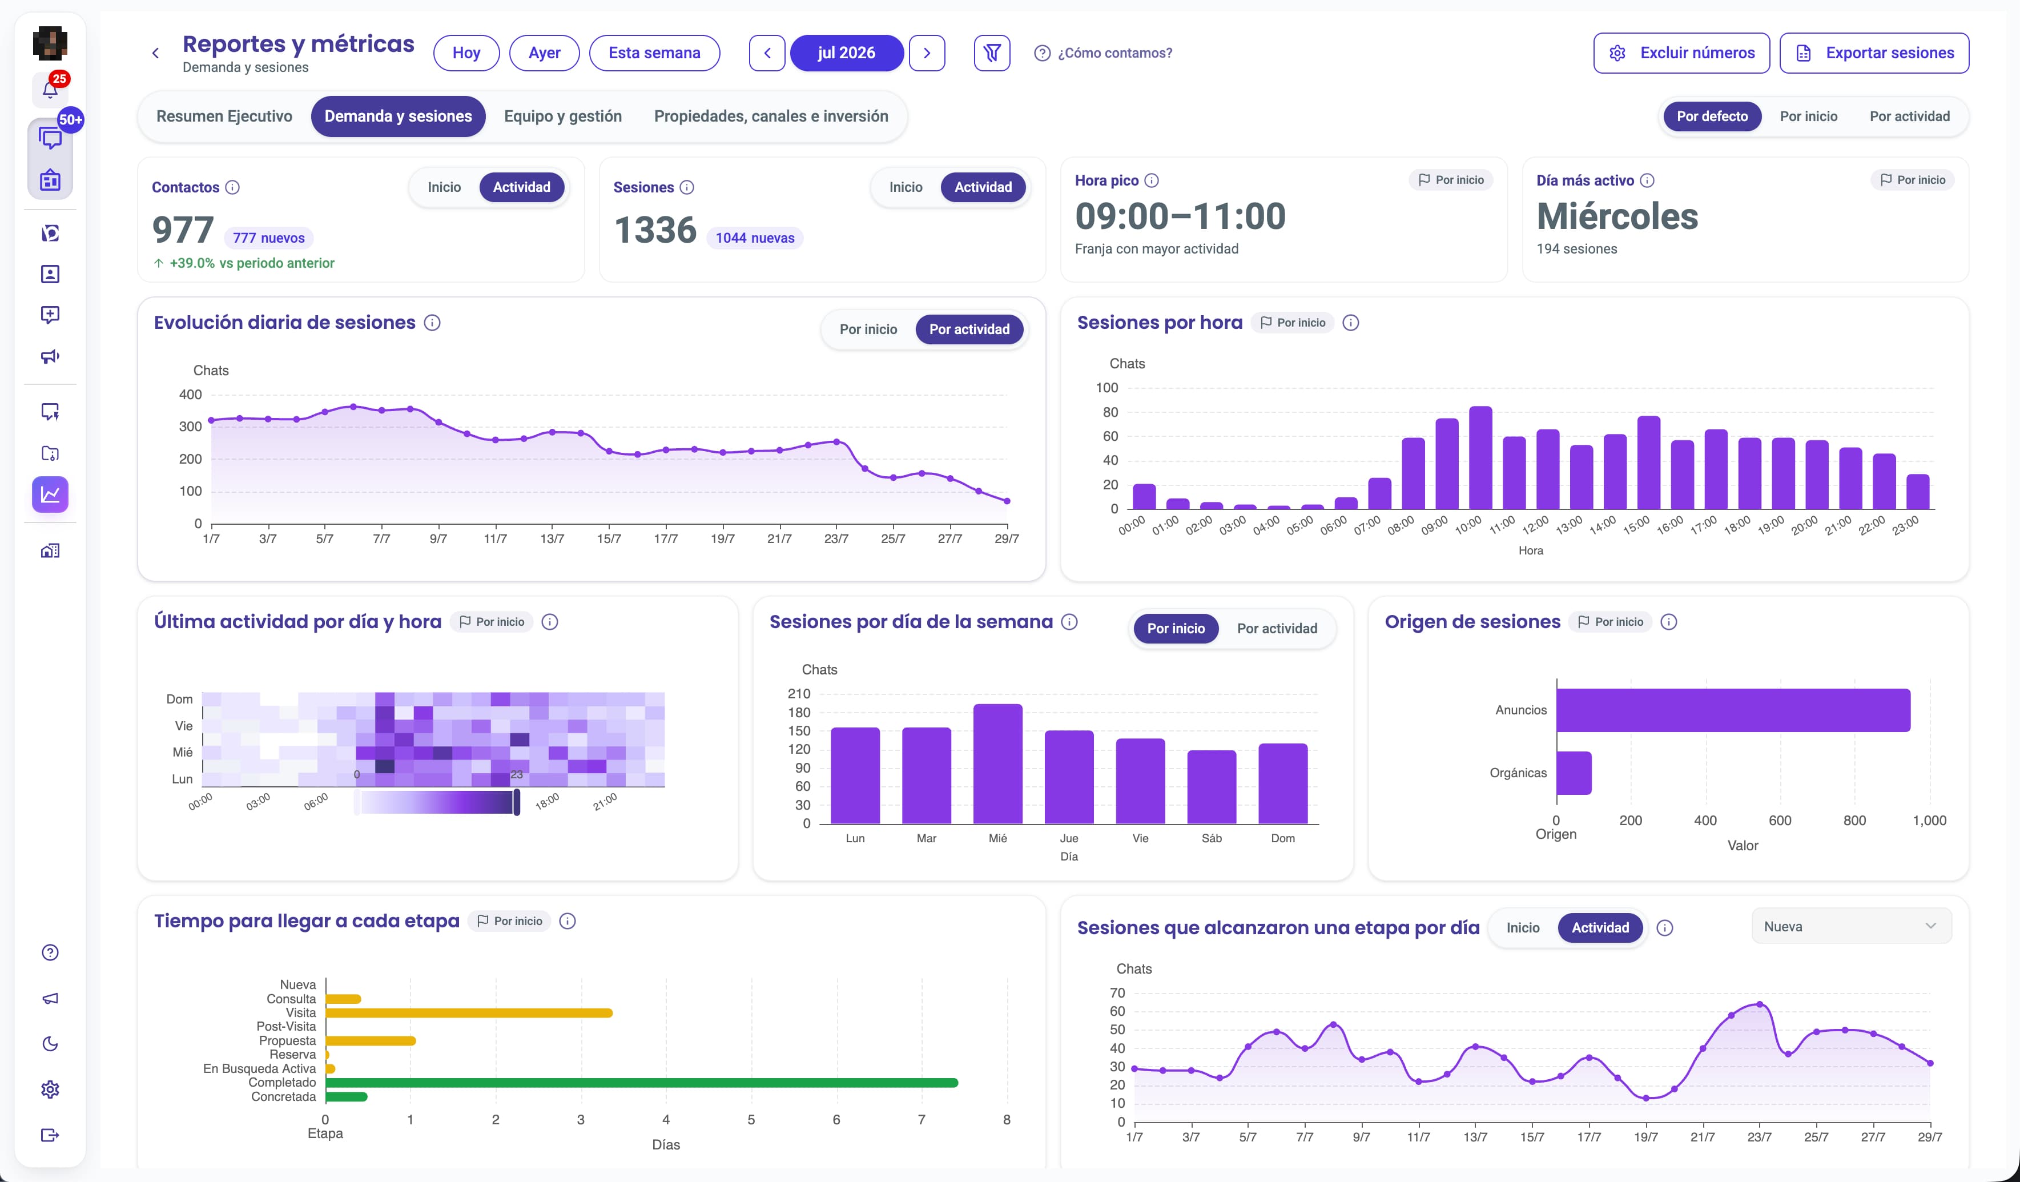The height and width of the screenshot is (1182, 2020).
Task: Open the help question-mark icon in sidebar
Action: point(50,952)
